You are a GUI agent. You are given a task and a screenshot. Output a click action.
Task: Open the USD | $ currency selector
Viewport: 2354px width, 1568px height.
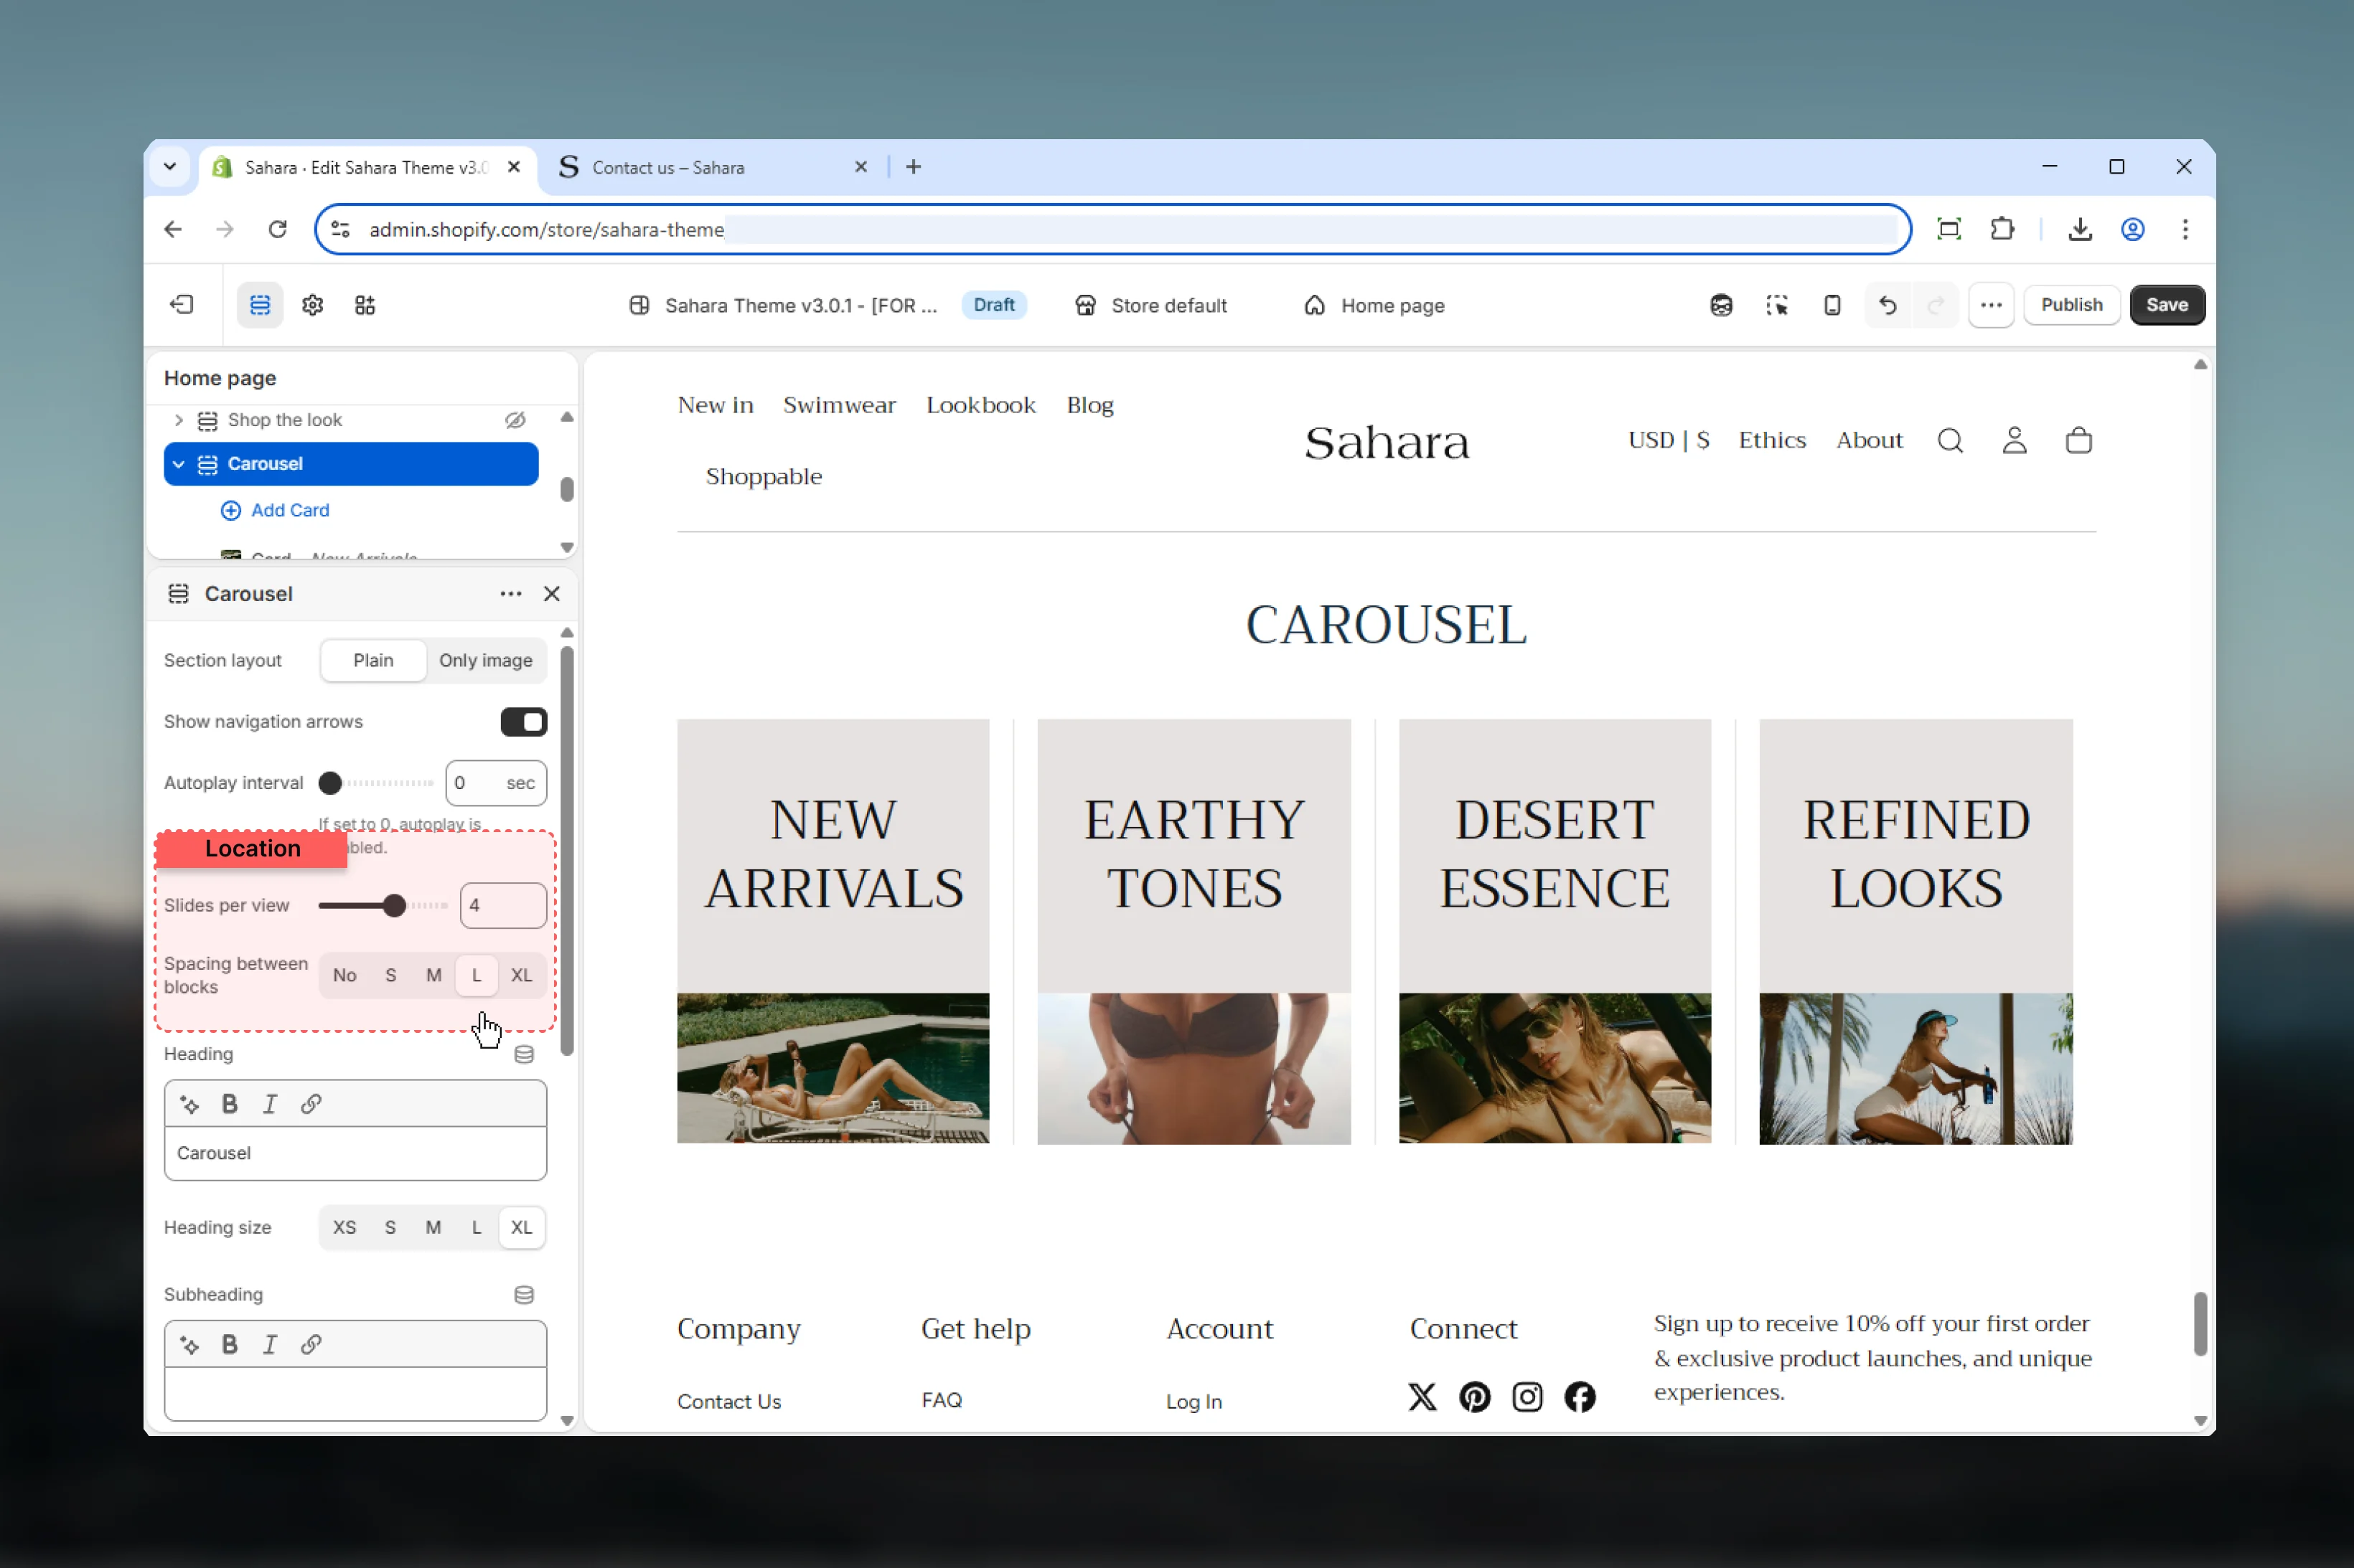click(x=1668, y=441)
